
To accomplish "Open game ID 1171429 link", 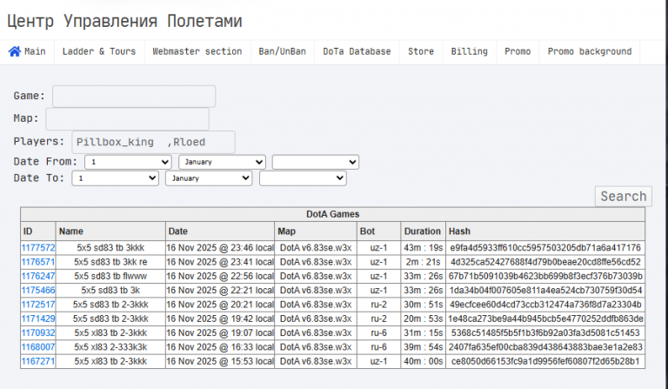I will click(x=38, y=319).
